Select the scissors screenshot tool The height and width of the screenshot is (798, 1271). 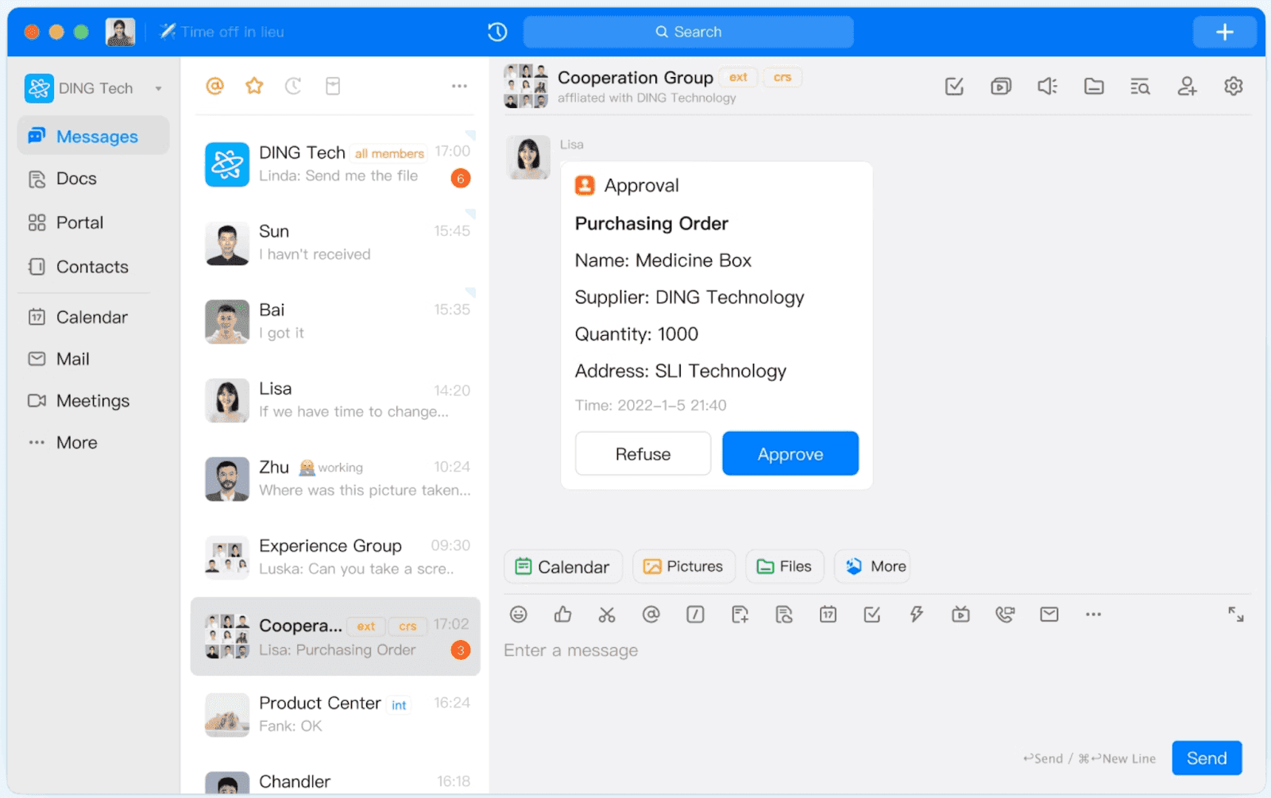pos(607,614)
